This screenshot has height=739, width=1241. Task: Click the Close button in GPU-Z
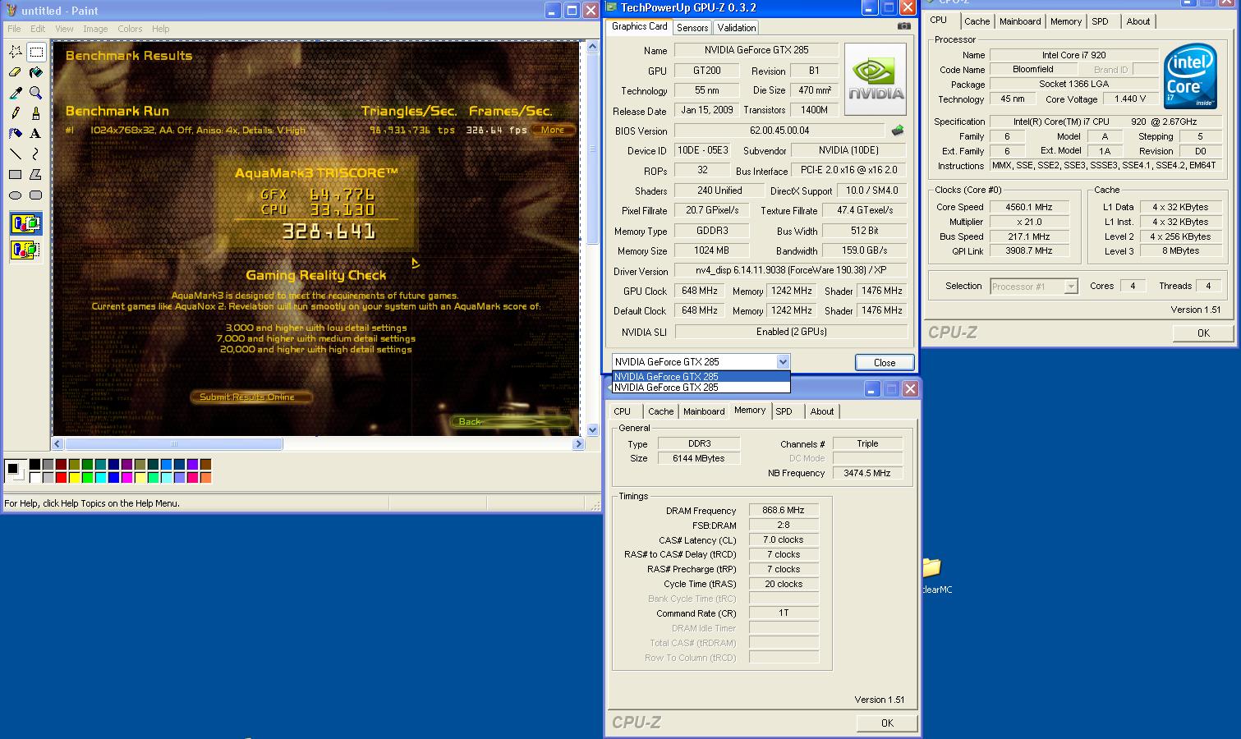(x=885, y=362)
